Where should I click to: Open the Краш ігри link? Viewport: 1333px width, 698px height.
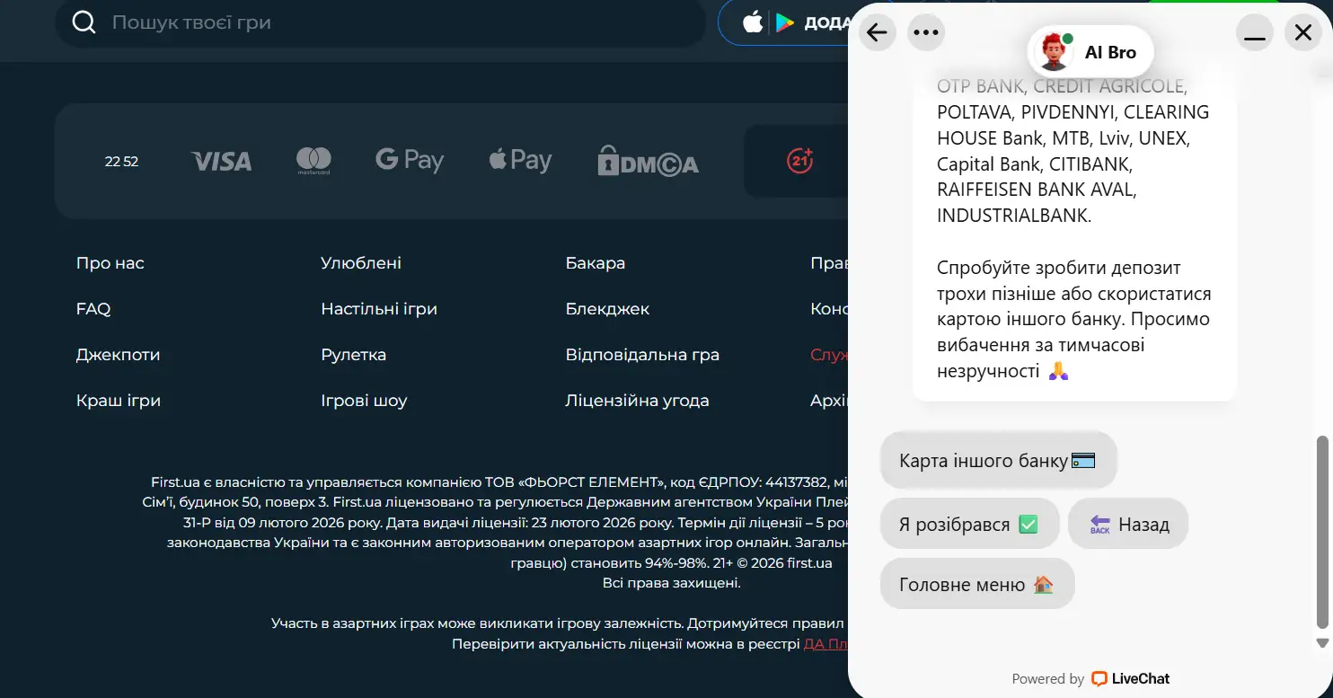[x=119, y=401]
